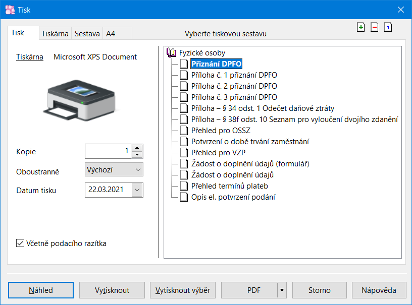Image resolution: width=412 pixels, height=305 pixels.
Task: Click page icon for Potvrzení o době trvání zaměstnání
Action: pyautogui.click(x=184, y=141)
